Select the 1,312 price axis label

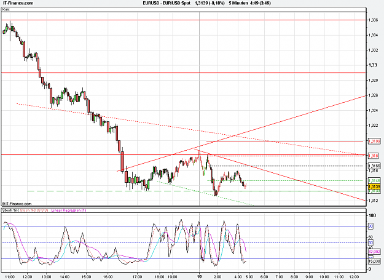click(x=373, y=201)
